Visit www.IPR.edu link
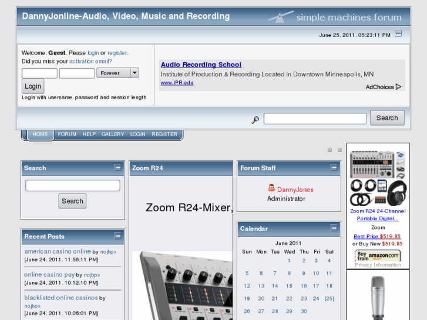 177,83
